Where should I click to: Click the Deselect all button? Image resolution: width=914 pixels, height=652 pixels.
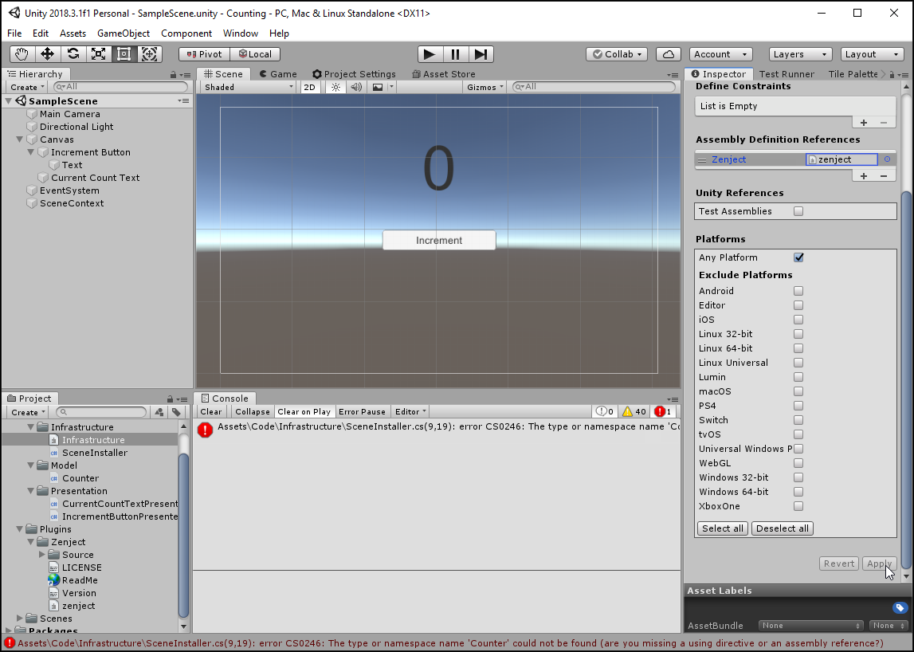[782, 528]
